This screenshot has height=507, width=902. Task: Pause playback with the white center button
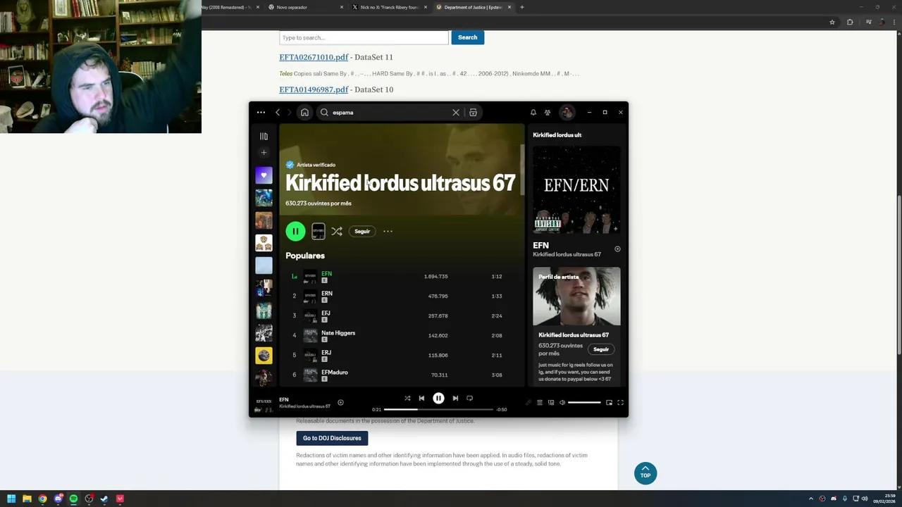tap(438, 399)
